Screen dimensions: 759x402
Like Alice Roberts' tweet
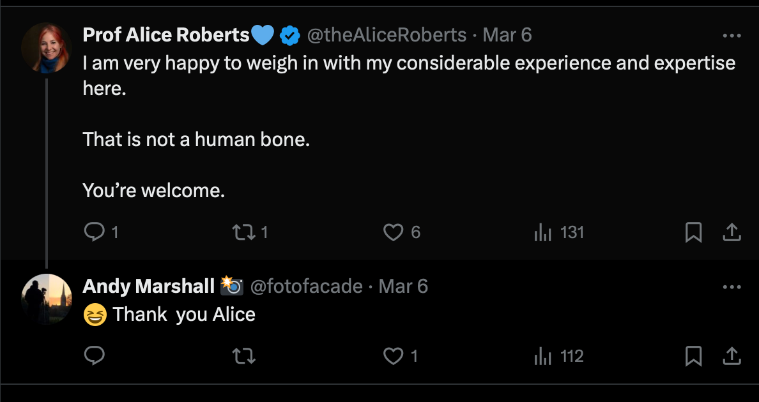tap(393, 232)
